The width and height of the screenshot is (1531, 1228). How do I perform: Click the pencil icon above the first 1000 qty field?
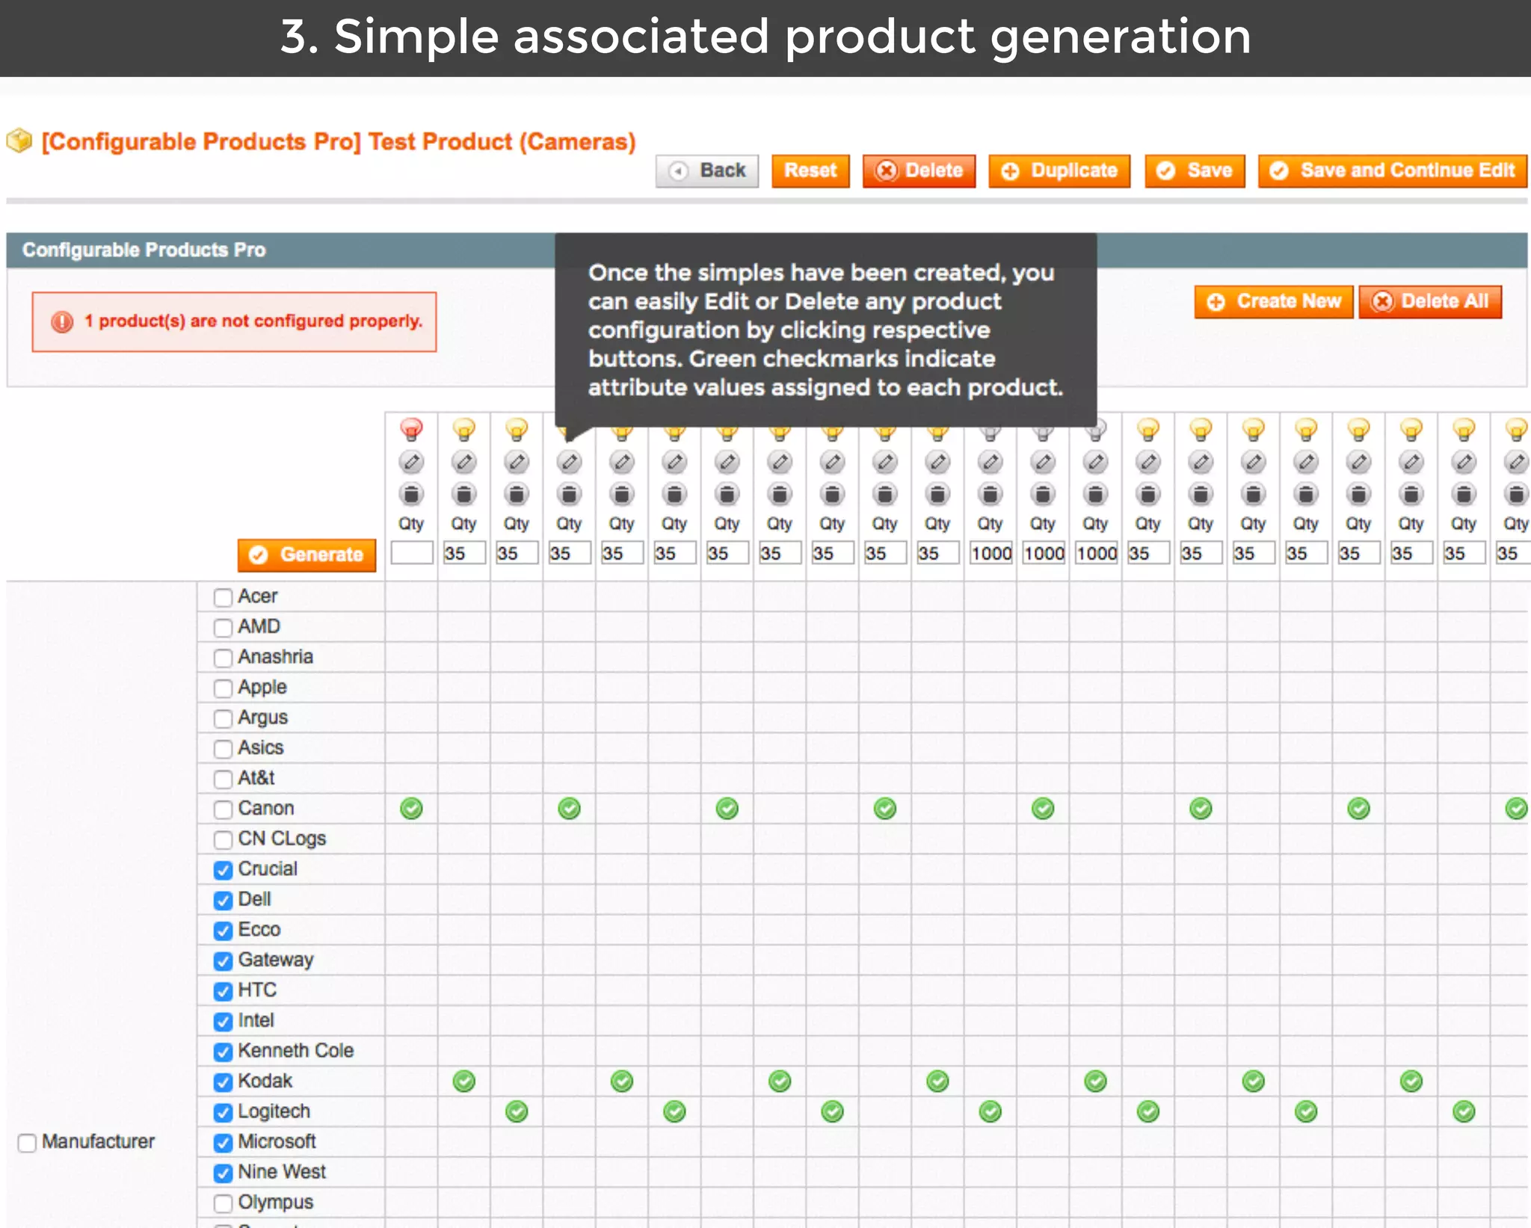[991, 462]
